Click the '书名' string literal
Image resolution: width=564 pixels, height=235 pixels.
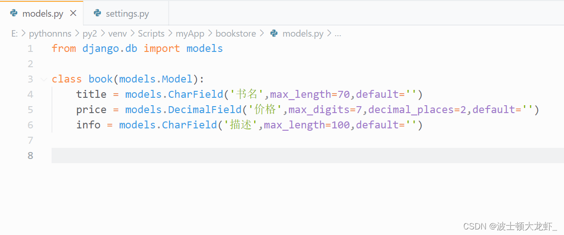click(247, 95)
